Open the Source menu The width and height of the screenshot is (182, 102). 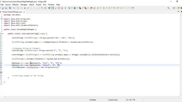pyautogui.click(x=8, y=5)
